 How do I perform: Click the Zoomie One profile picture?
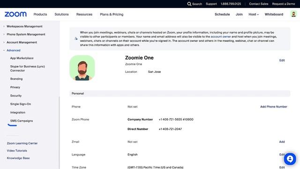82,68
